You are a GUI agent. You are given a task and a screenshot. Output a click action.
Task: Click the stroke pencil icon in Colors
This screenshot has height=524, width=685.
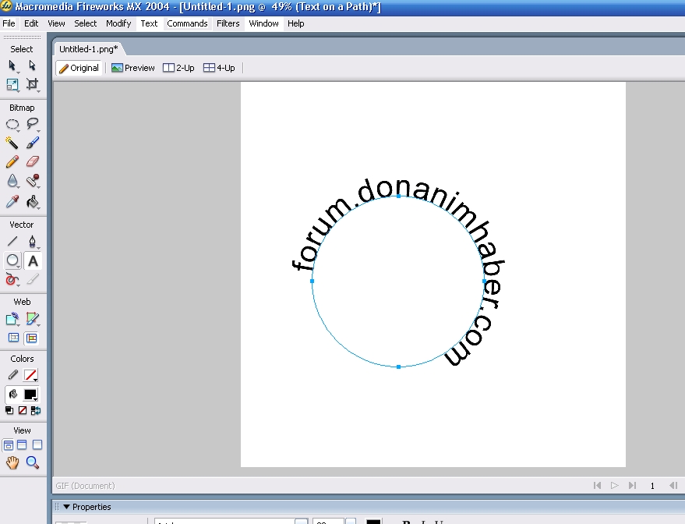[x=12, y=375]
